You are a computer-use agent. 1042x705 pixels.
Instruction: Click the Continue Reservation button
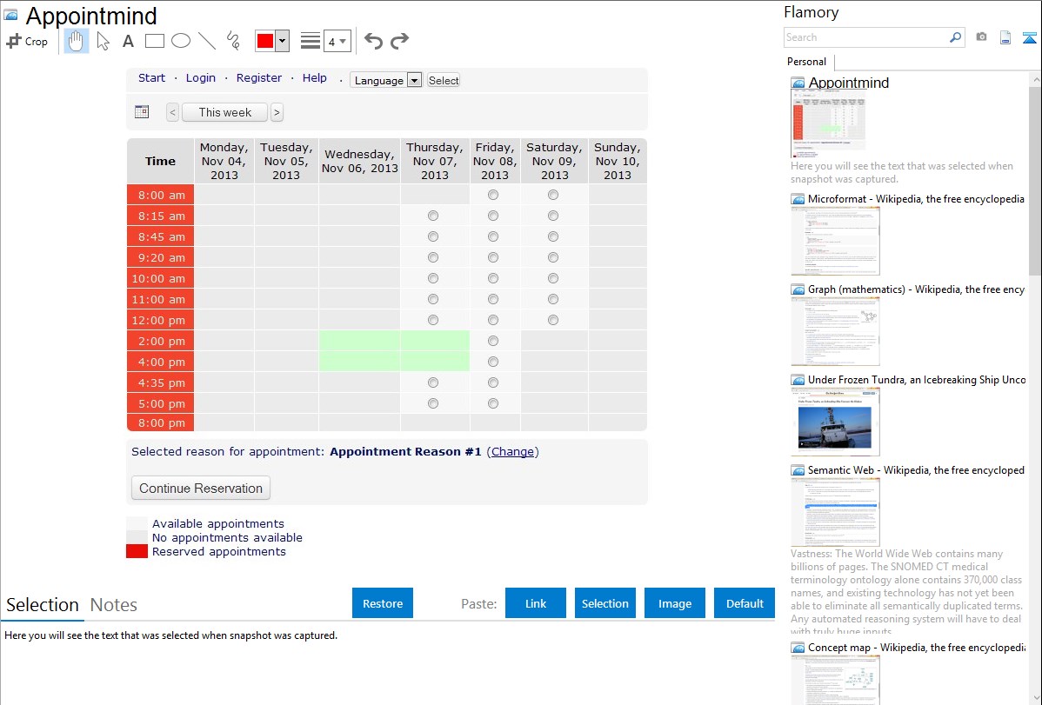click(201, 488)
